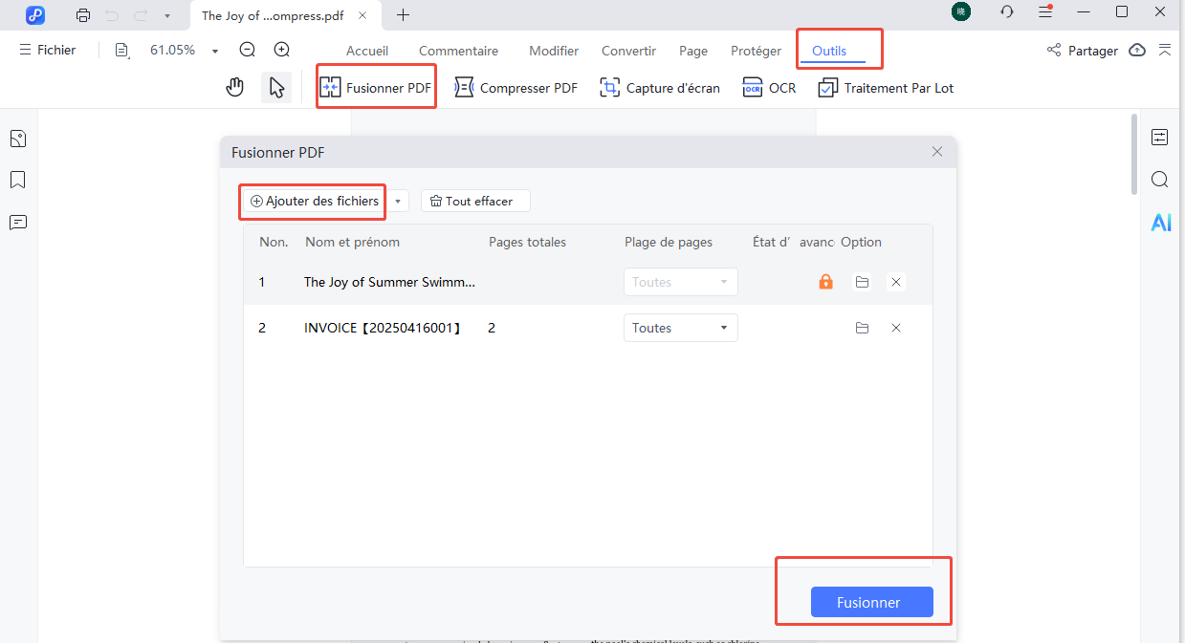Viewport: 1185px width, 643px height.
Task: Open a new tab with plus button
Action: pos(403,15)
